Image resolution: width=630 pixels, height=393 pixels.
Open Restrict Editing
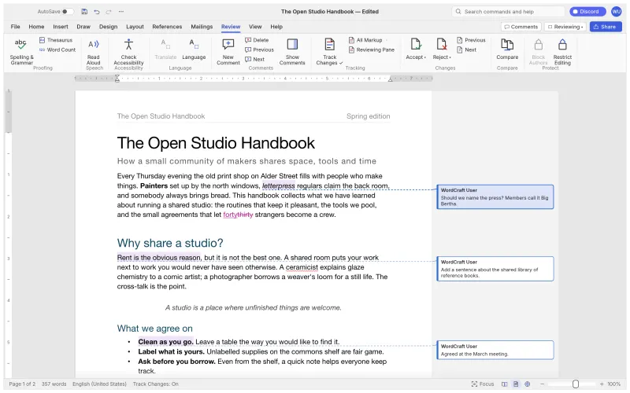point(562,51)
